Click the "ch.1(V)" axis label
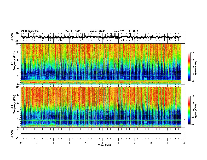 (13, 37)
